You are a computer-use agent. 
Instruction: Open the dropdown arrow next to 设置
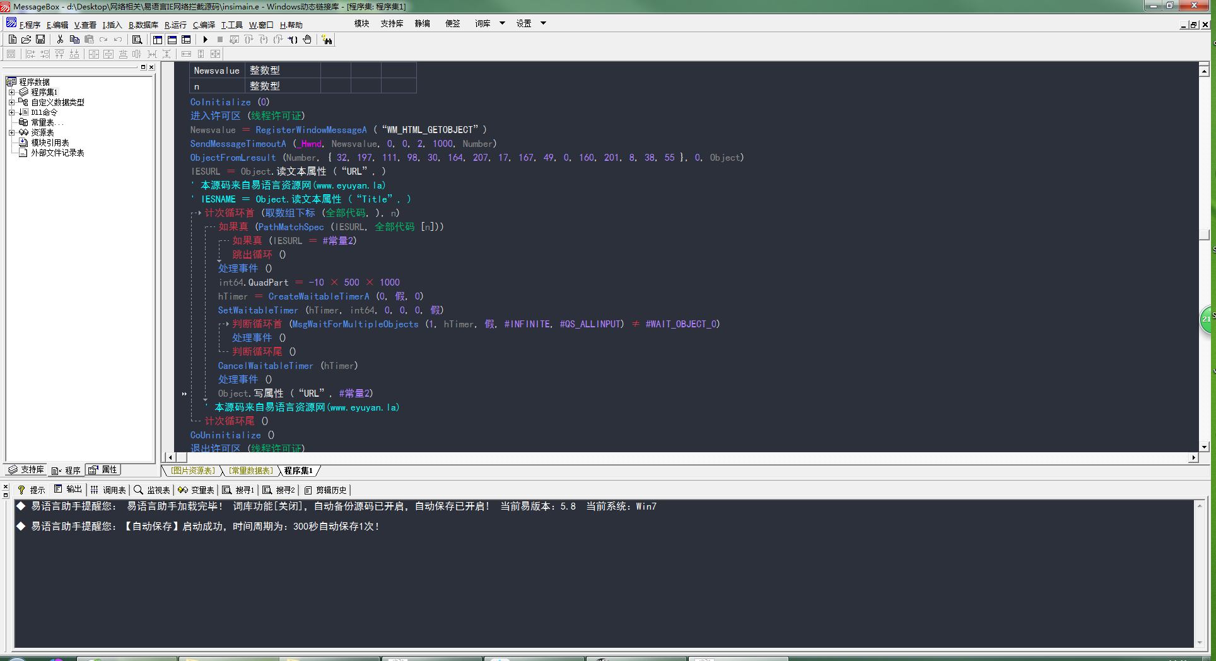click(x=543, y=23)
